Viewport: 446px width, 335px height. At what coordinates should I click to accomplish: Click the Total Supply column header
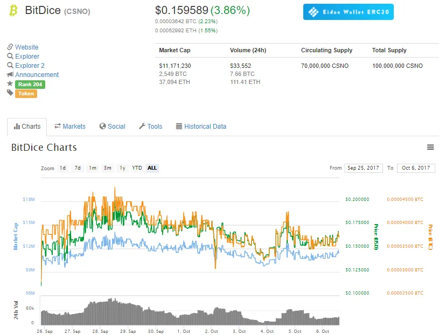coord(389,50)
